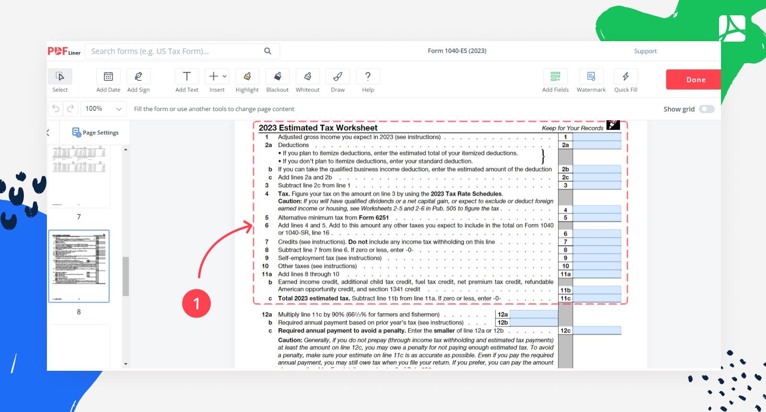Select the Whiteout tool
766x412 pixels.
307,76
